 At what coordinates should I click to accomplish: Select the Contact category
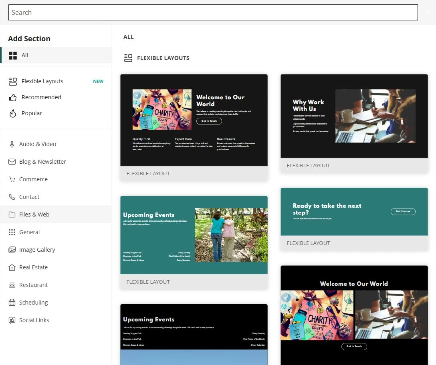coord(56,197)
